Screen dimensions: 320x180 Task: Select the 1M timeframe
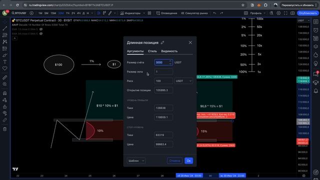[40, 13]
